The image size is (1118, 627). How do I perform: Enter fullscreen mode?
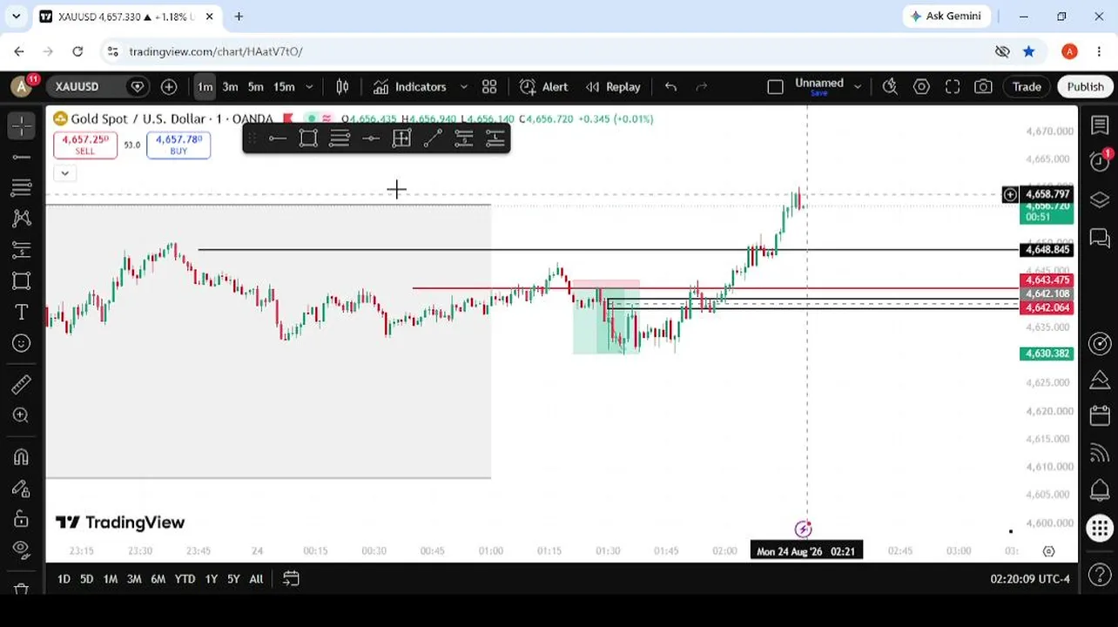coord(953,86)
